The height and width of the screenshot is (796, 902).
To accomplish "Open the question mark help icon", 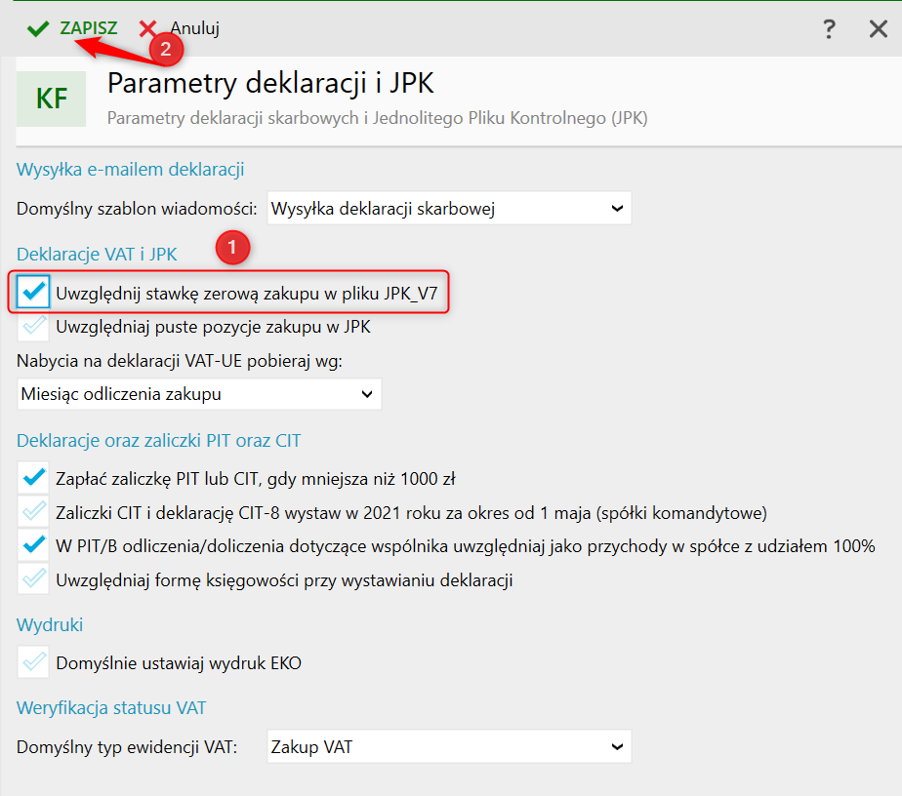I will (829, 28).
